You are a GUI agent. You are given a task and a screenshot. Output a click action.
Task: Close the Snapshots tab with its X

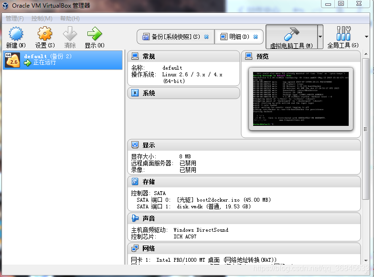pos(206,37)
